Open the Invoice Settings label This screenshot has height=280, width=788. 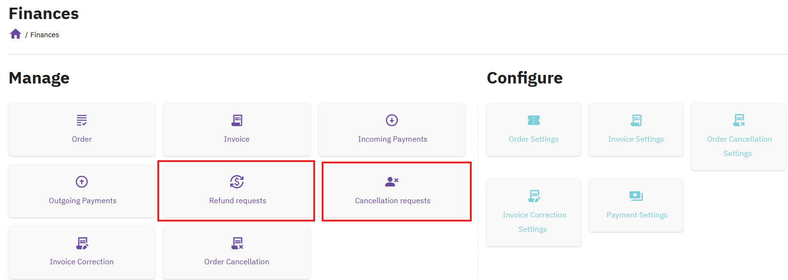pyautogui.click(x=636, y=139)
